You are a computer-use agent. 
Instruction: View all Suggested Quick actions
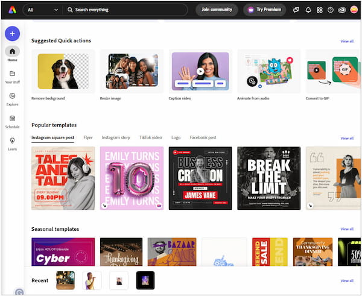tap(347, 41)
